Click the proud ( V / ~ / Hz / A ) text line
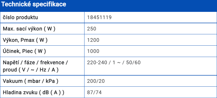The image size is (217, 98). (x=30, y=70)
